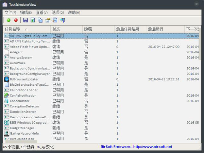Select the selected AD RMS Rights Policy row name
Viewport: 204px width, 153px height.
click(30, 36)
